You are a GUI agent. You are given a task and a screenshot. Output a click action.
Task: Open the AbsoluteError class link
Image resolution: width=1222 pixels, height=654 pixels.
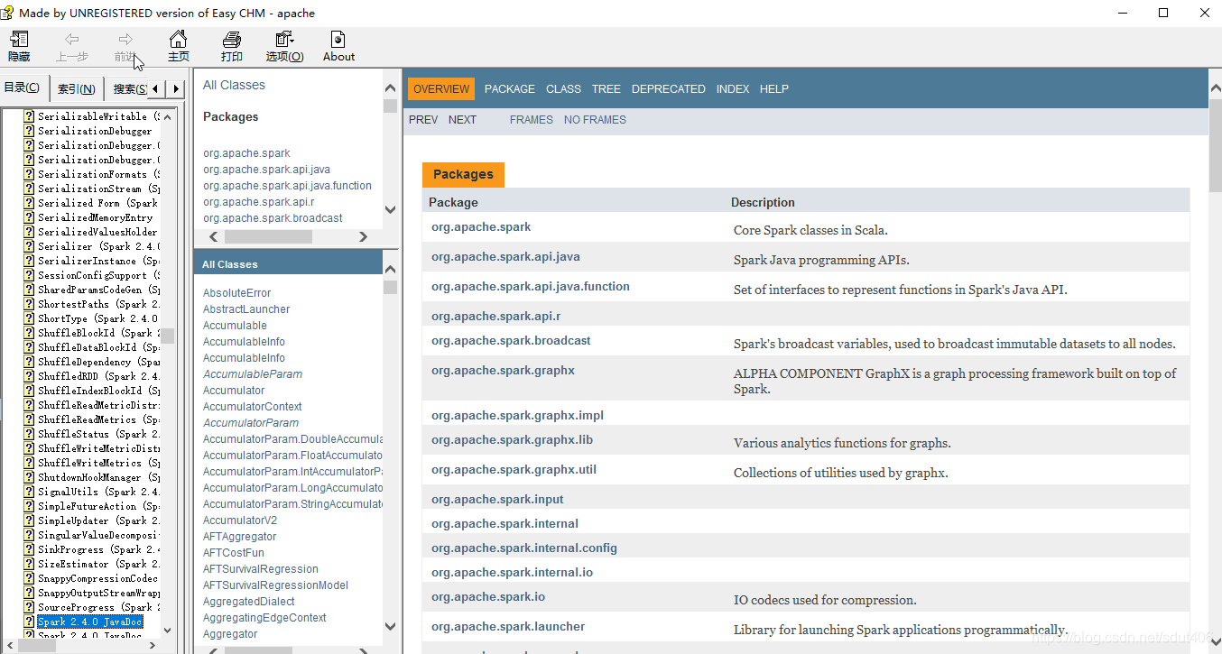(x=236, y=293)
